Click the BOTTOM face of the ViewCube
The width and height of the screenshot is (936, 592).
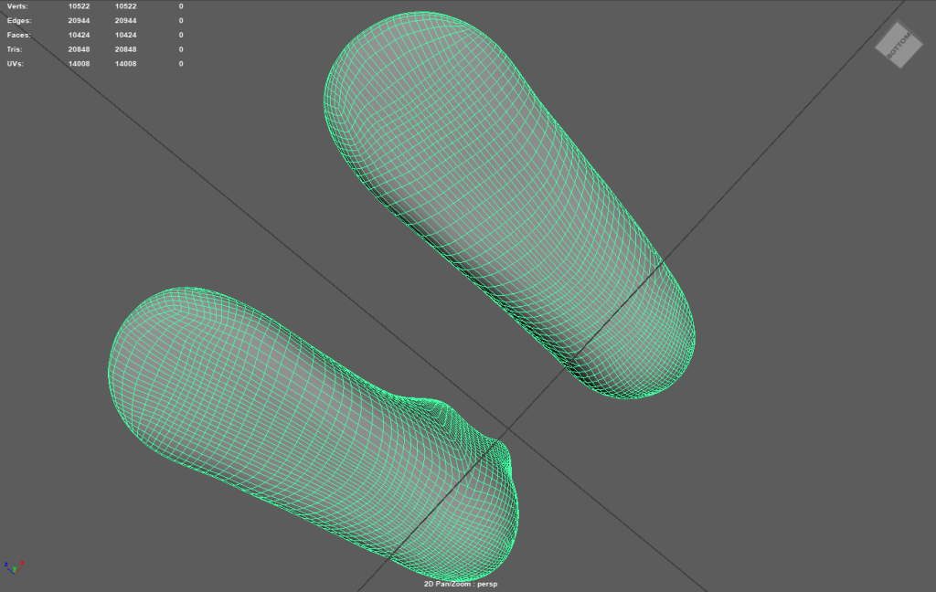(x=898, y=44)
